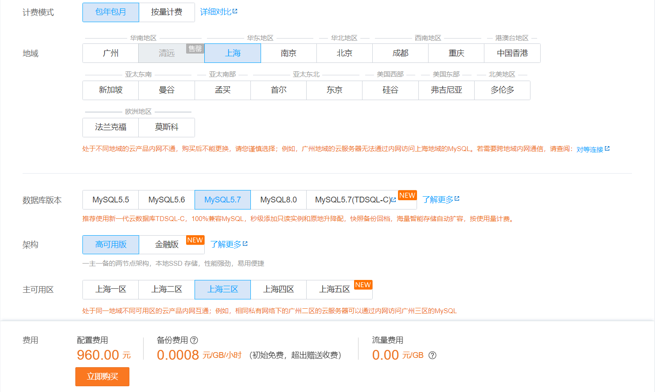Select 上海二区 availability zone
Viewport: 655px width, 392px height.
click(x=167, y=290)
